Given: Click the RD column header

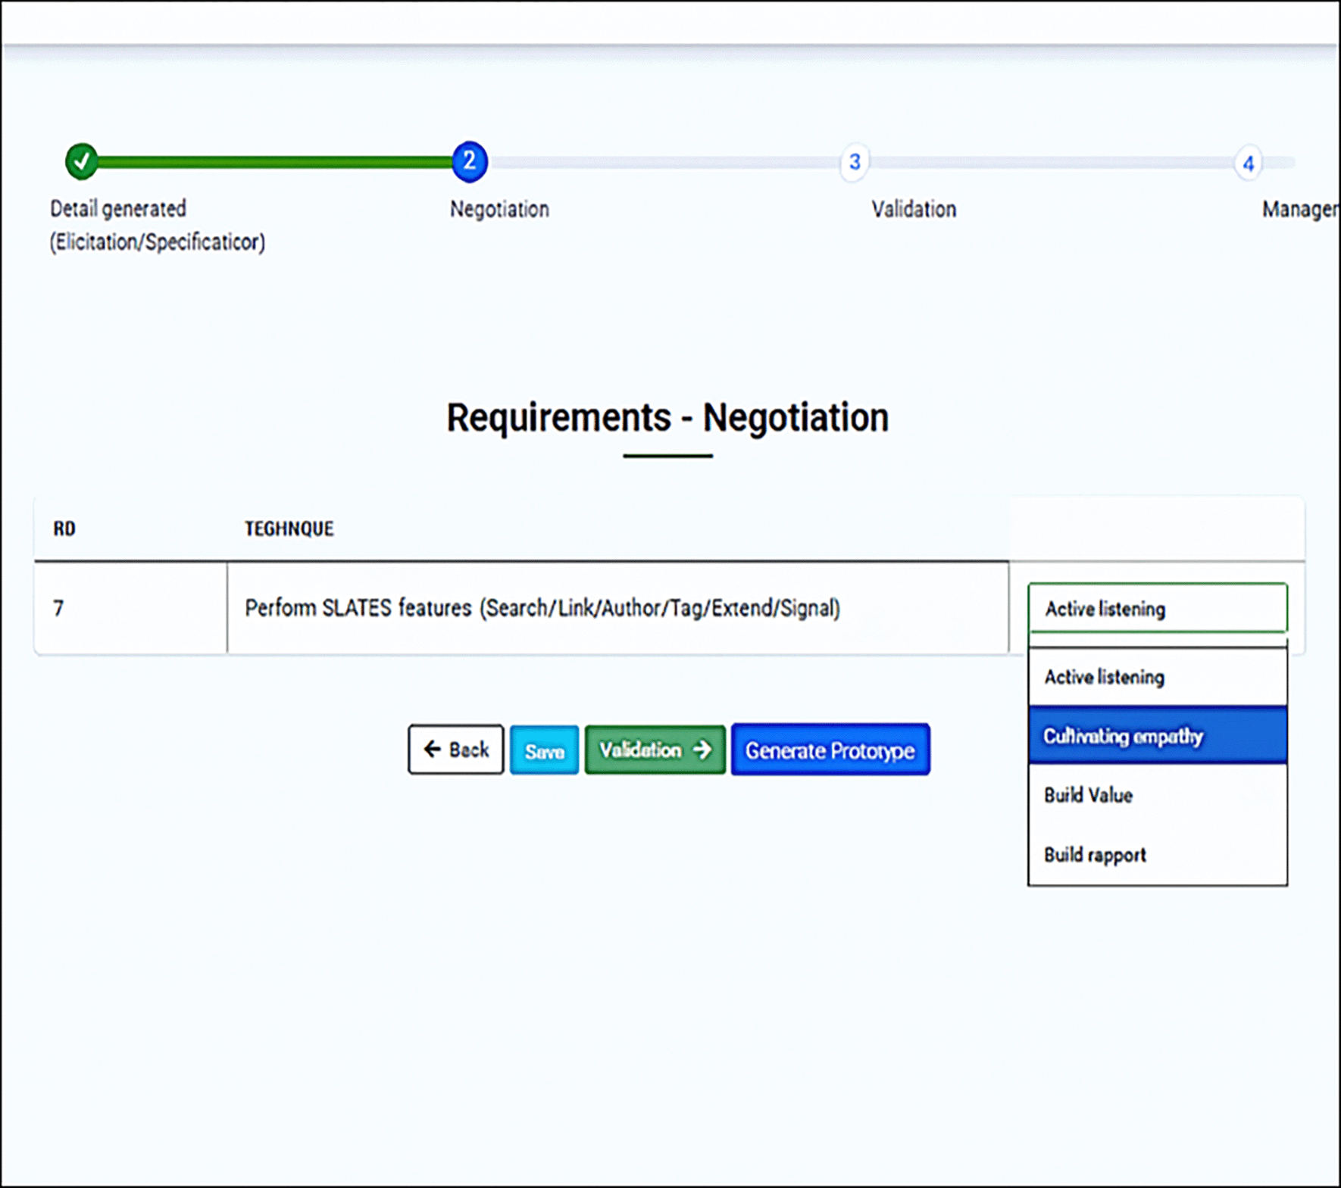Looking at the screenshot, I should tap(64, 529).
